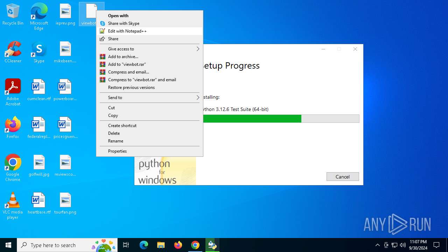Choose Open with from context menu
Viewport: 448px width, 252px height.
coord(149,16)
